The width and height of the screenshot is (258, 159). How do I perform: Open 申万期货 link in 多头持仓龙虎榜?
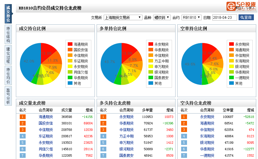[126, 143]
